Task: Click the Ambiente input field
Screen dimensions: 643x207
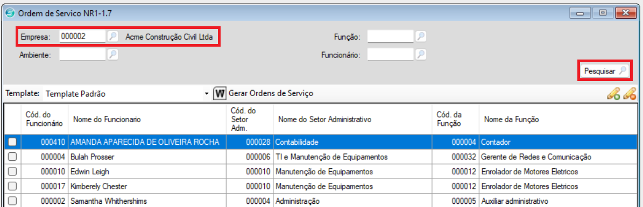Action: (82, 54)
